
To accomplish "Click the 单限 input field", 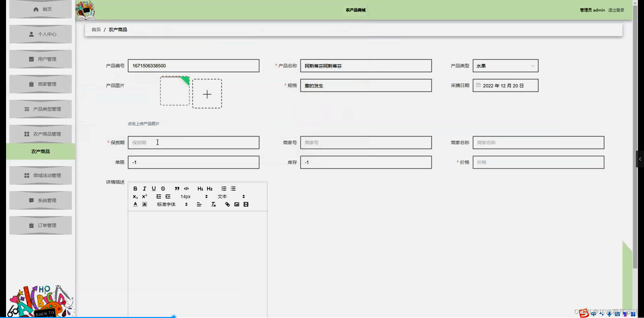I will (x=194, y=162).
